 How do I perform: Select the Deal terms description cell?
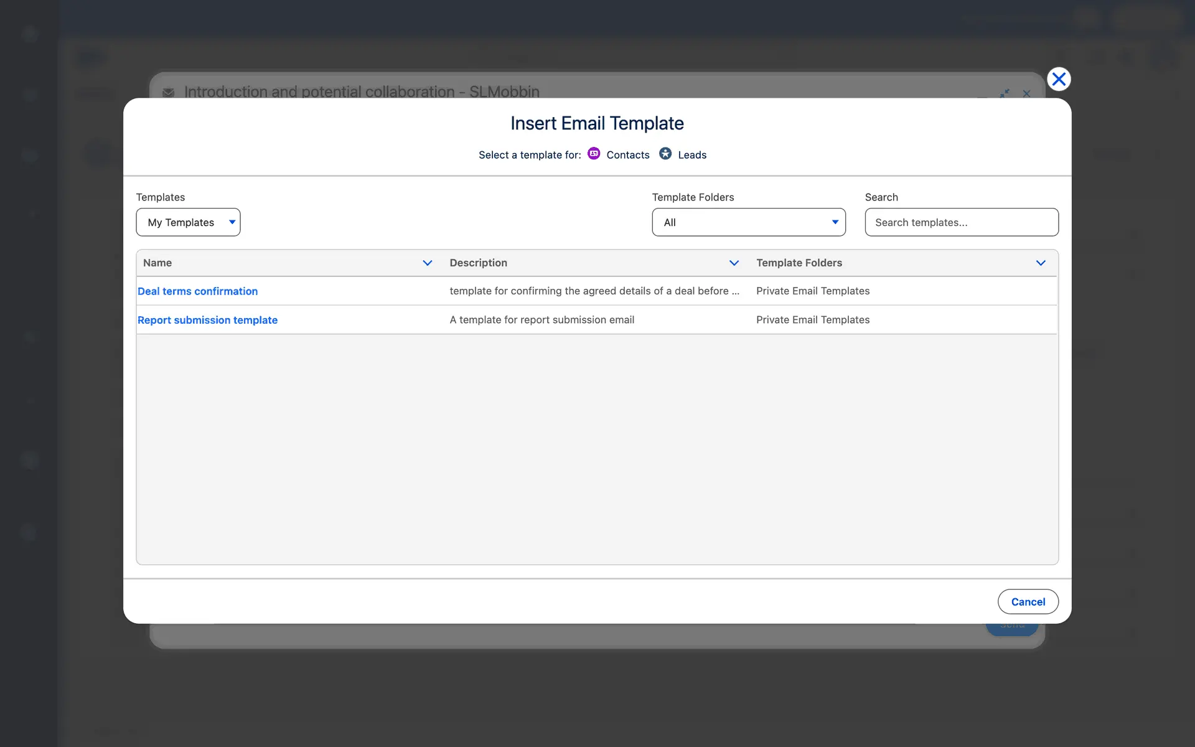(x=594, y=291)
